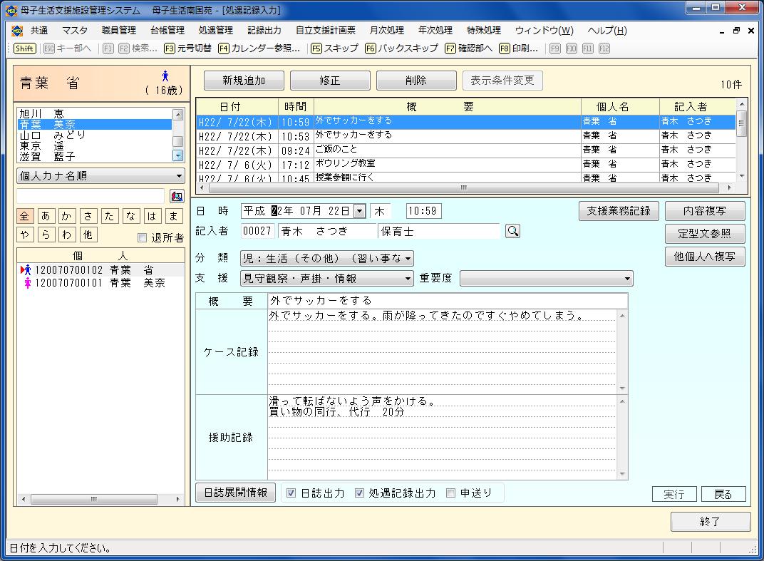
Task: Enable the 退所者 checkbox
Action: (143, 238)
